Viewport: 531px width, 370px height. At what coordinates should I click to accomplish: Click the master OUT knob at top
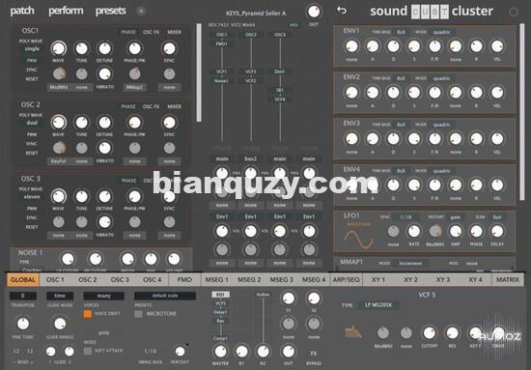pos(314,12)
